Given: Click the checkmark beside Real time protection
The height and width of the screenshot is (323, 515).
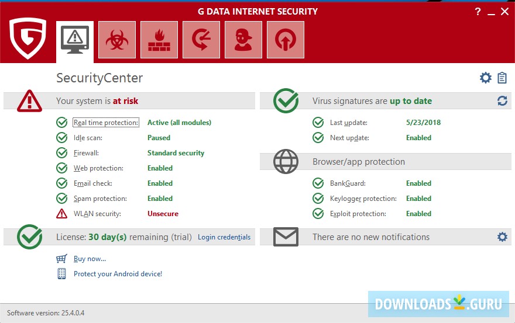Looking at the screenshot, I should [x=62, y=122].
